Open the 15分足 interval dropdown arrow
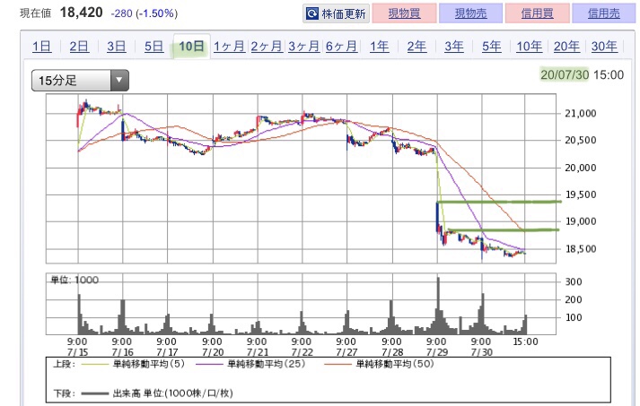Screen dimensions: 640x406 119,81
